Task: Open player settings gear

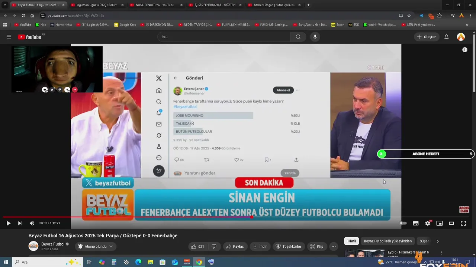Action: coord(428,223)
